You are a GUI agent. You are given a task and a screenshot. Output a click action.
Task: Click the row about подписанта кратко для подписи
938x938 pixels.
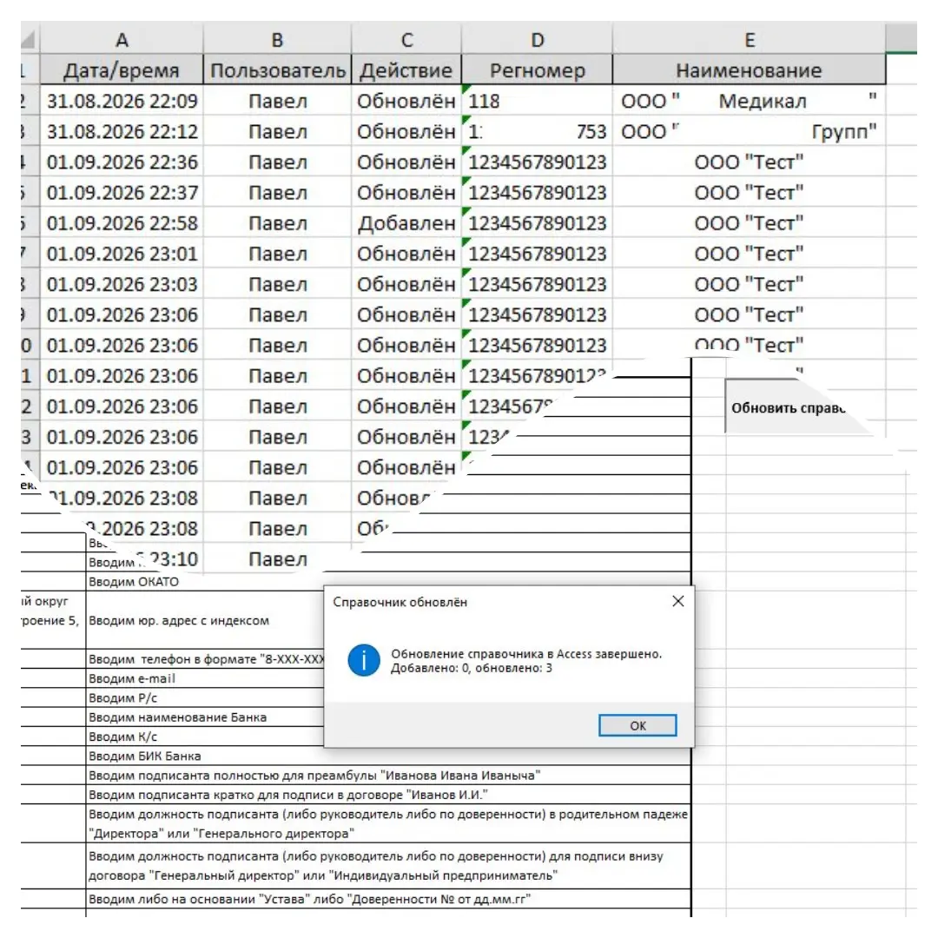pos(388,795)
